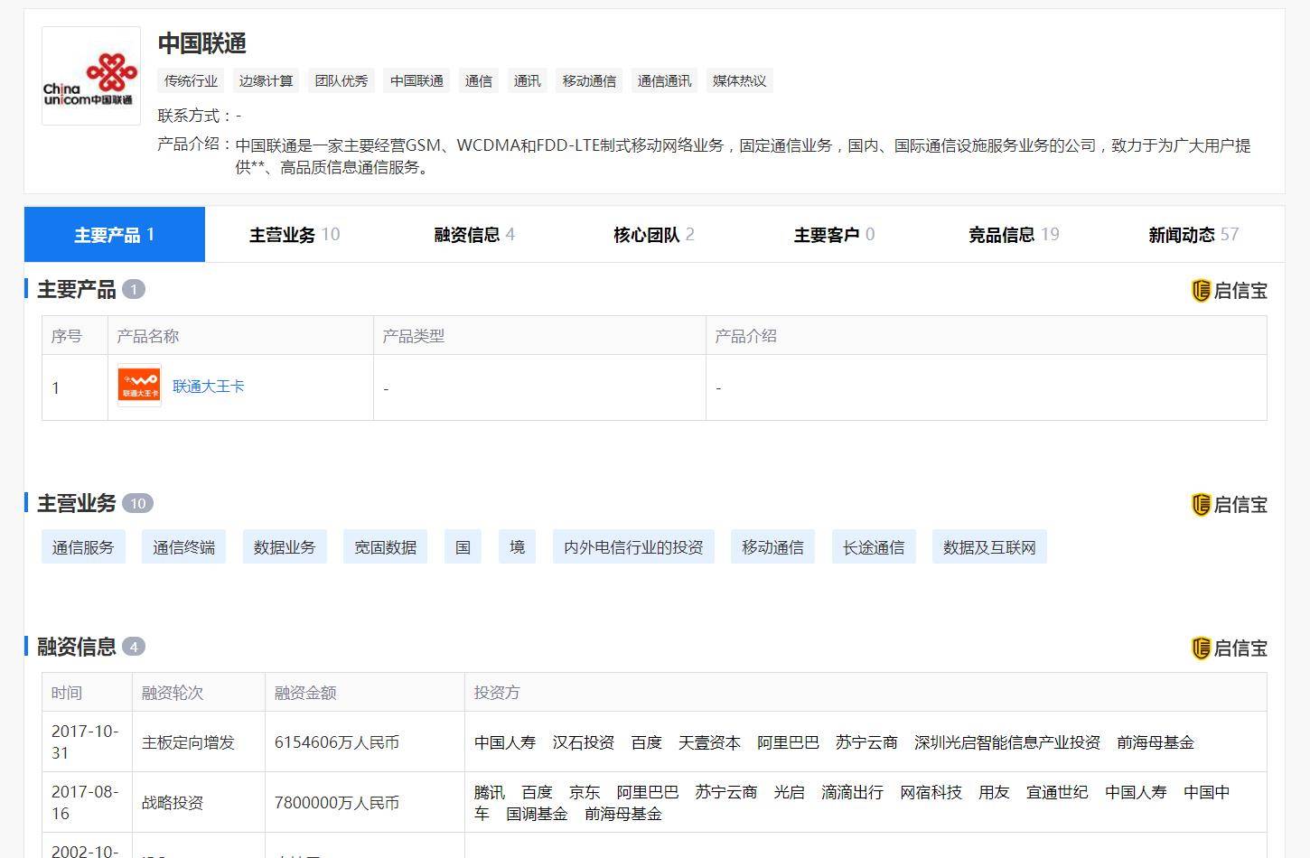The width and height of the screenshot is (1310, 858).
Task: Click investor 京东
Action: pos(585,792)
